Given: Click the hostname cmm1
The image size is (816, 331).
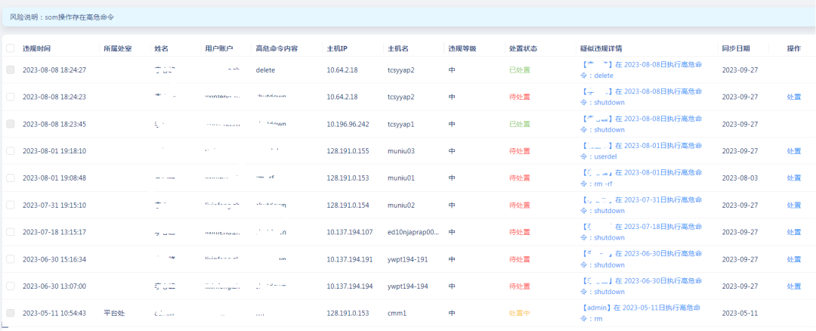Looking at the screenshot, I should click(397, 314).
